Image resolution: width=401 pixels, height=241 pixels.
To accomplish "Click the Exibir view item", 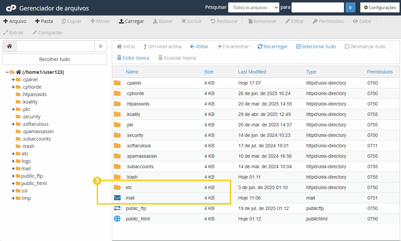I will pos(362,21).
